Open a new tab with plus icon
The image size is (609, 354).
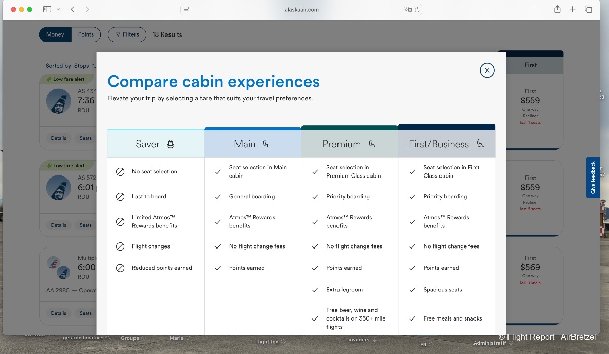coord(572,9)
